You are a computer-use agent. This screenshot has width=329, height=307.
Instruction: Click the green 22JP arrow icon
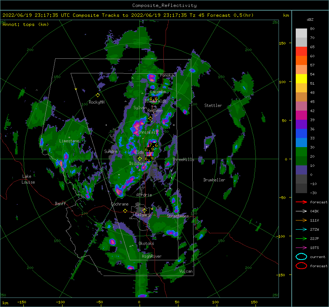pyautogui.click(x=301, y=238)
